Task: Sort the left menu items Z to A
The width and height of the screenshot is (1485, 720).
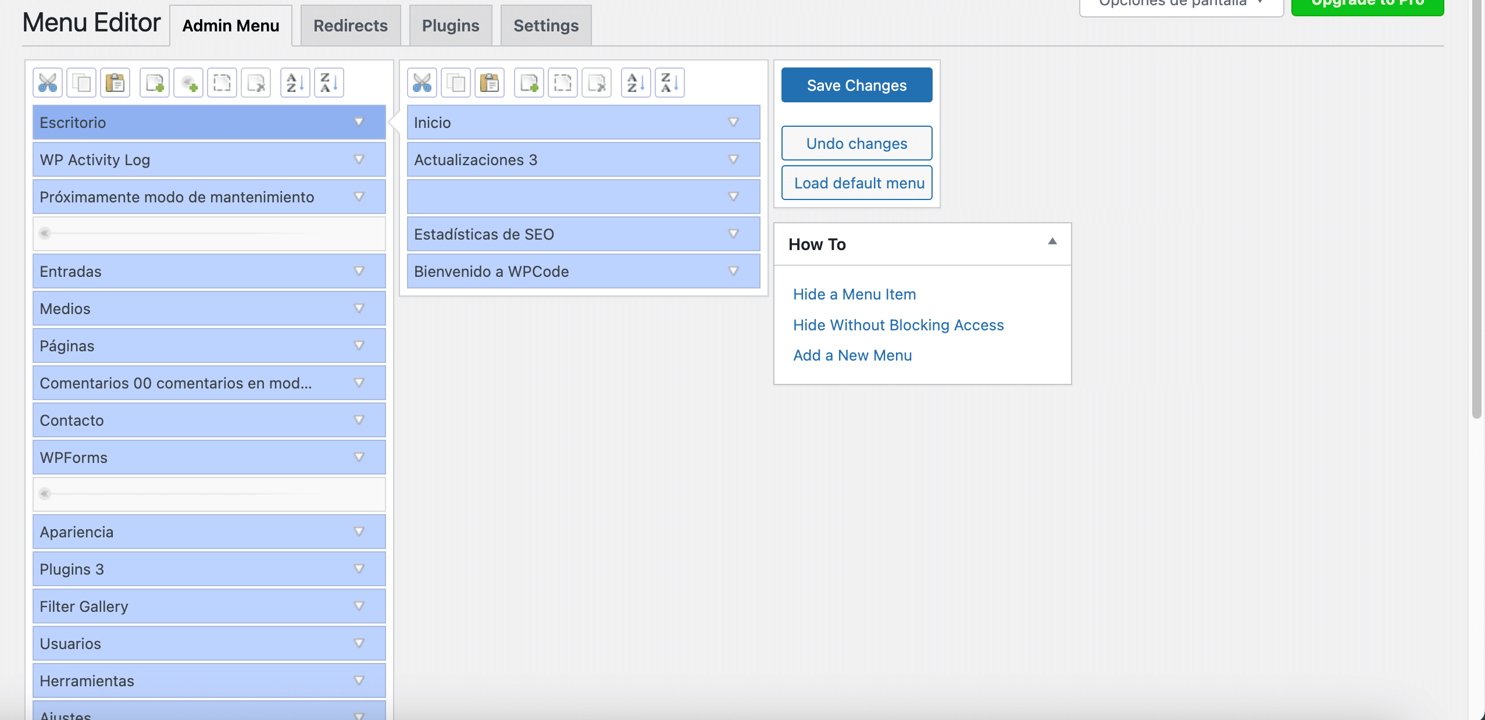Action: pyautogui.click(x=329, y=83)
